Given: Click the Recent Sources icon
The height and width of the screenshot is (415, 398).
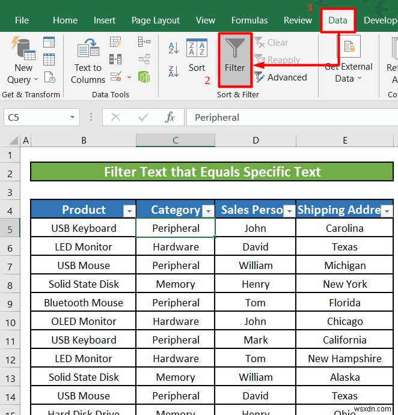Looking at the screenshot, I should click(x=49, y=77).
